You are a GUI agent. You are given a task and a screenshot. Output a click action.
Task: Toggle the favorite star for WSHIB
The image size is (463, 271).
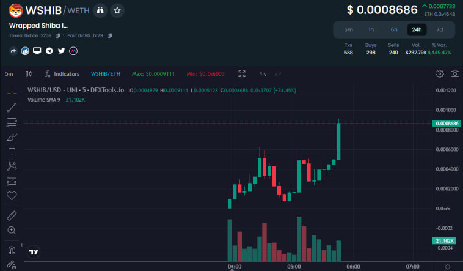tap(117, 10)
